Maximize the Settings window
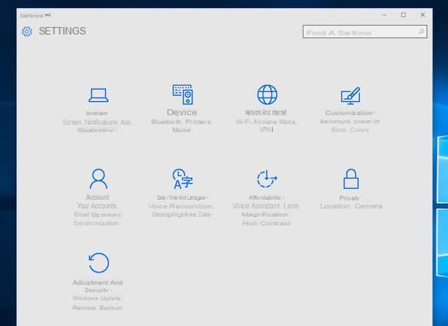Viewport: 448px width, 326px height. coord(403,15)
